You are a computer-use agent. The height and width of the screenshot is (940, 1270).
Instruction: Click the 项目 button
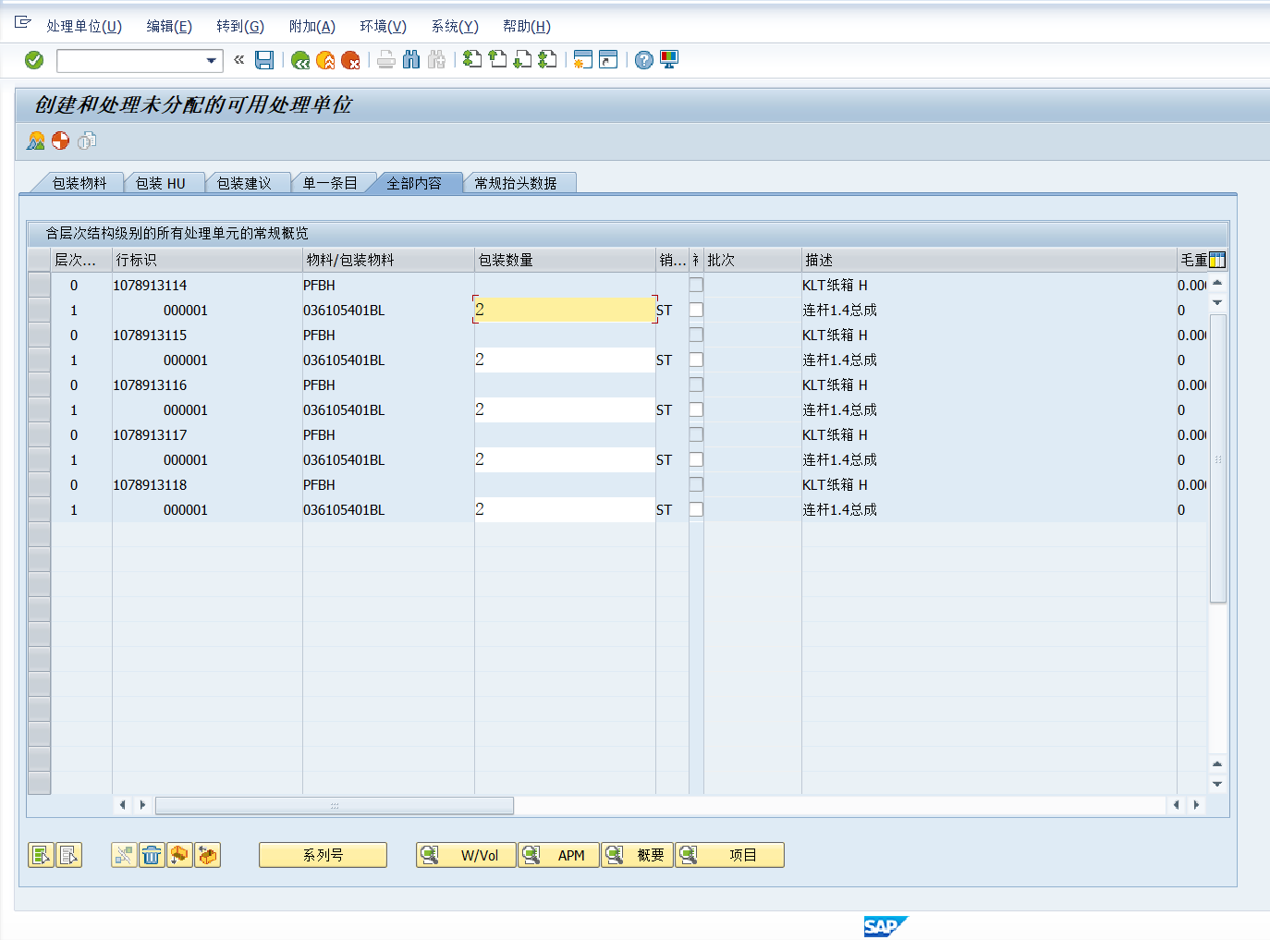pyautogui.click(x=729, y=855)
